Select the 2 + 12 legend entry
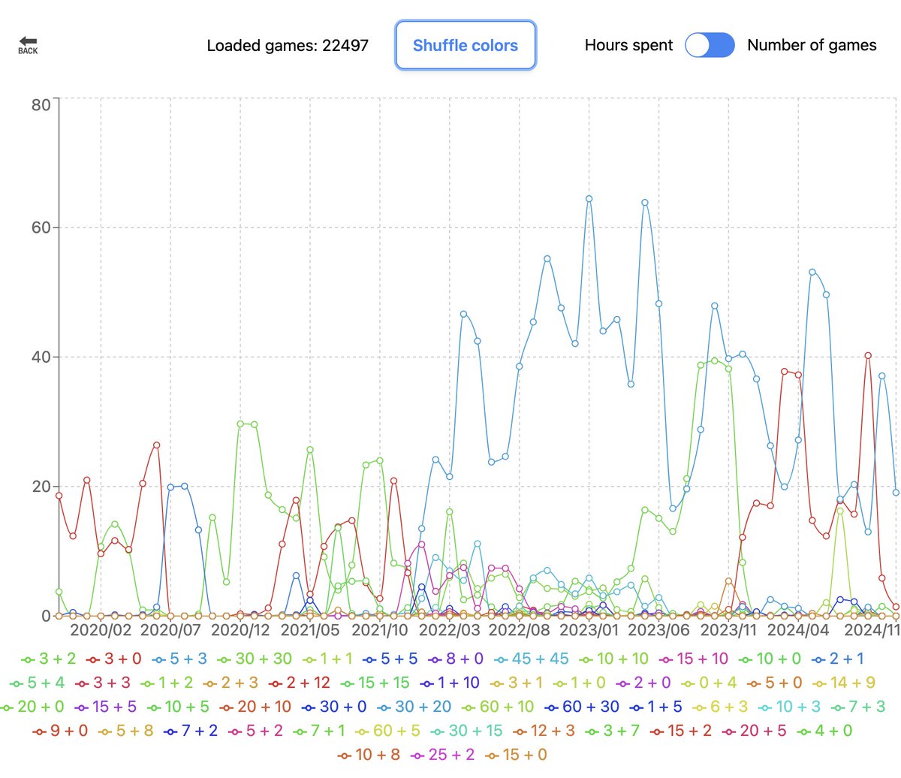The width and height of the screenshot is (901, 778). tap(299, 683)
